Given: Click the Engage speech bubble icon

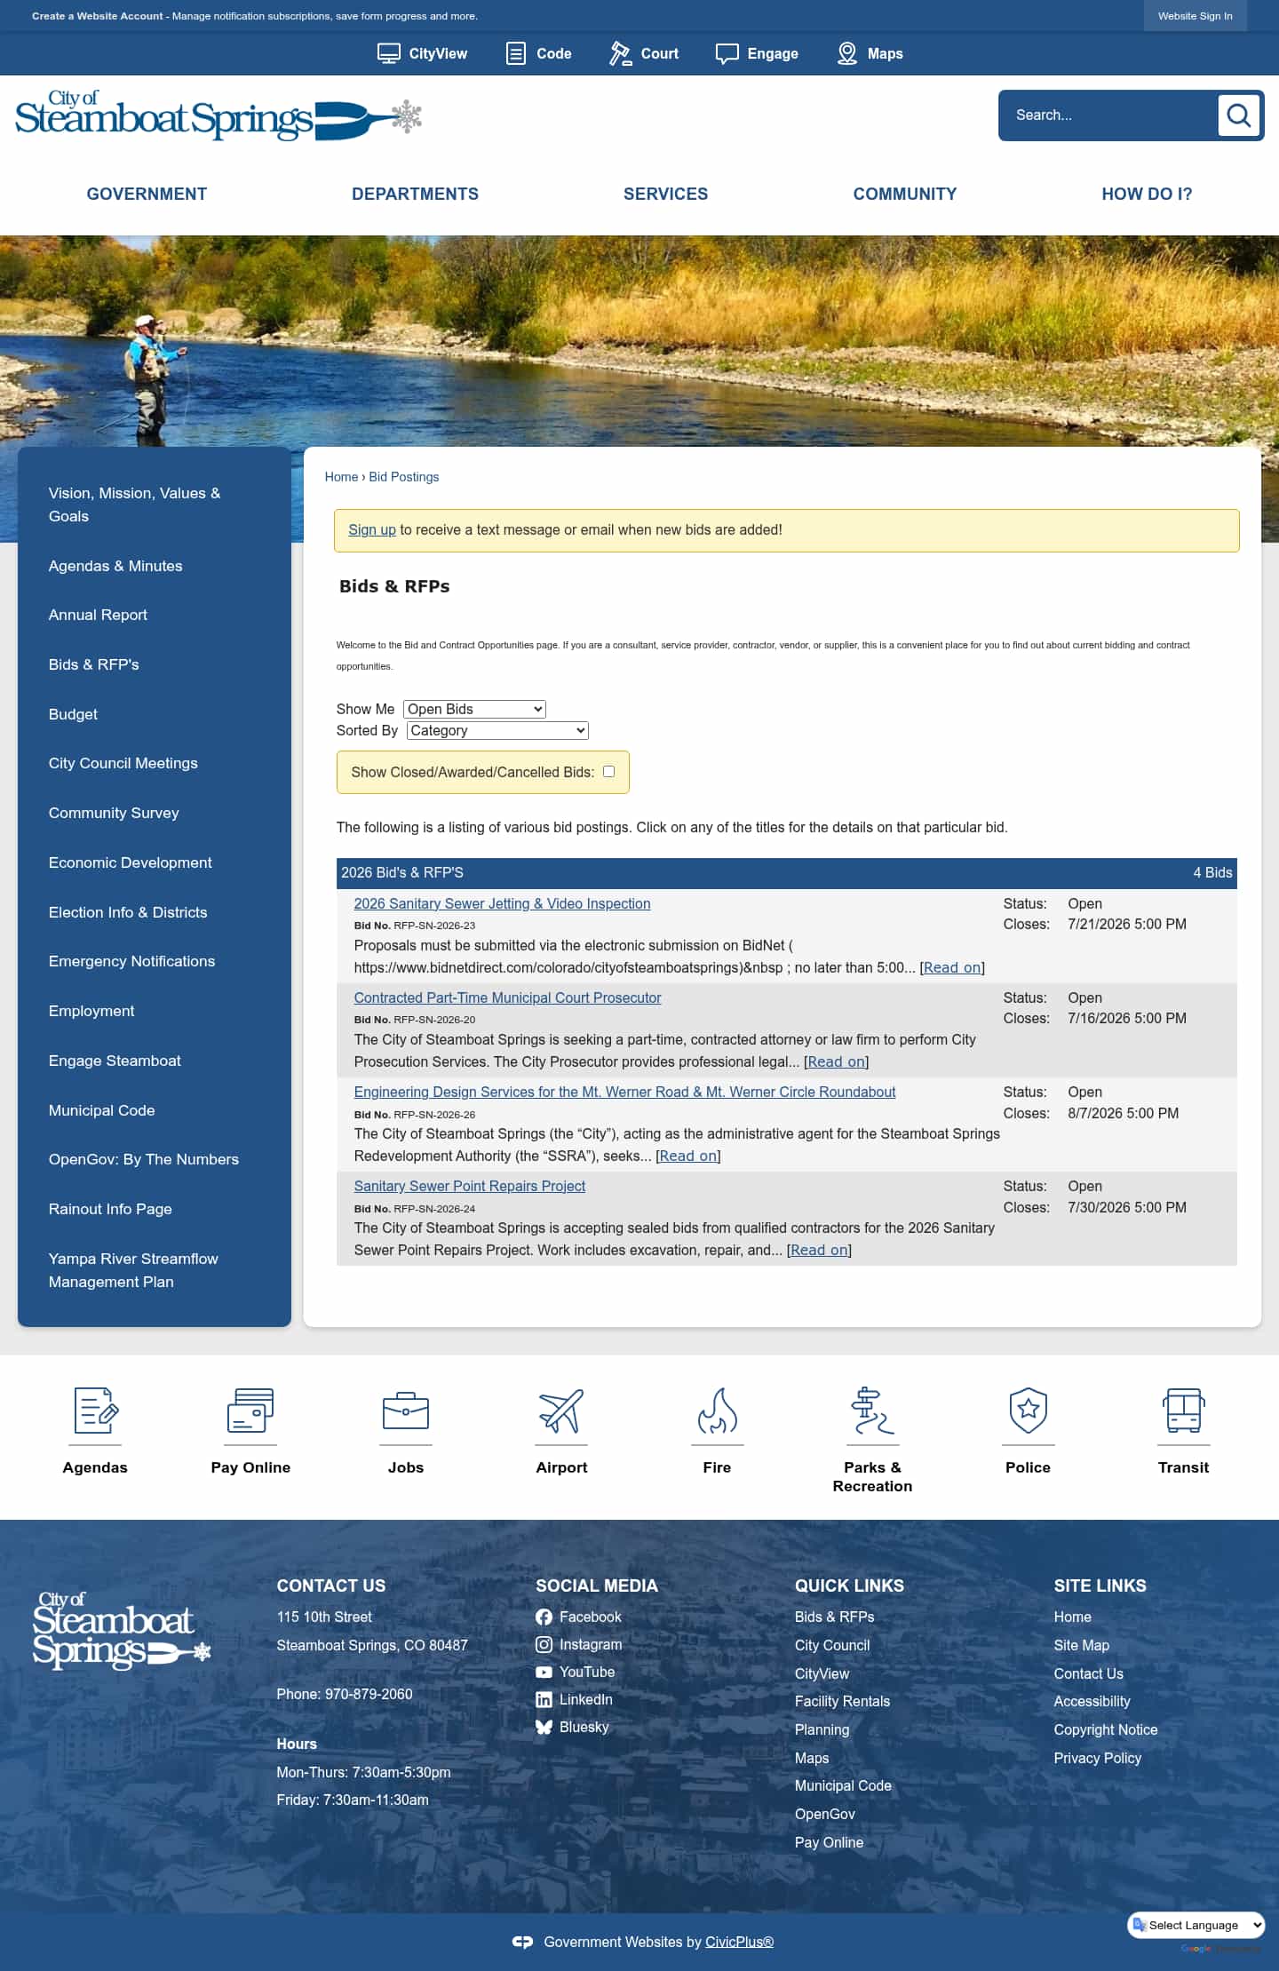Looking at the screenshot, I should coord(727,53).
